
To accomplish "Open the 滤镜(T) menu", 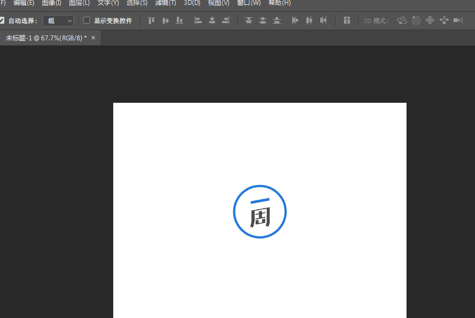I will tap(166, 3).
